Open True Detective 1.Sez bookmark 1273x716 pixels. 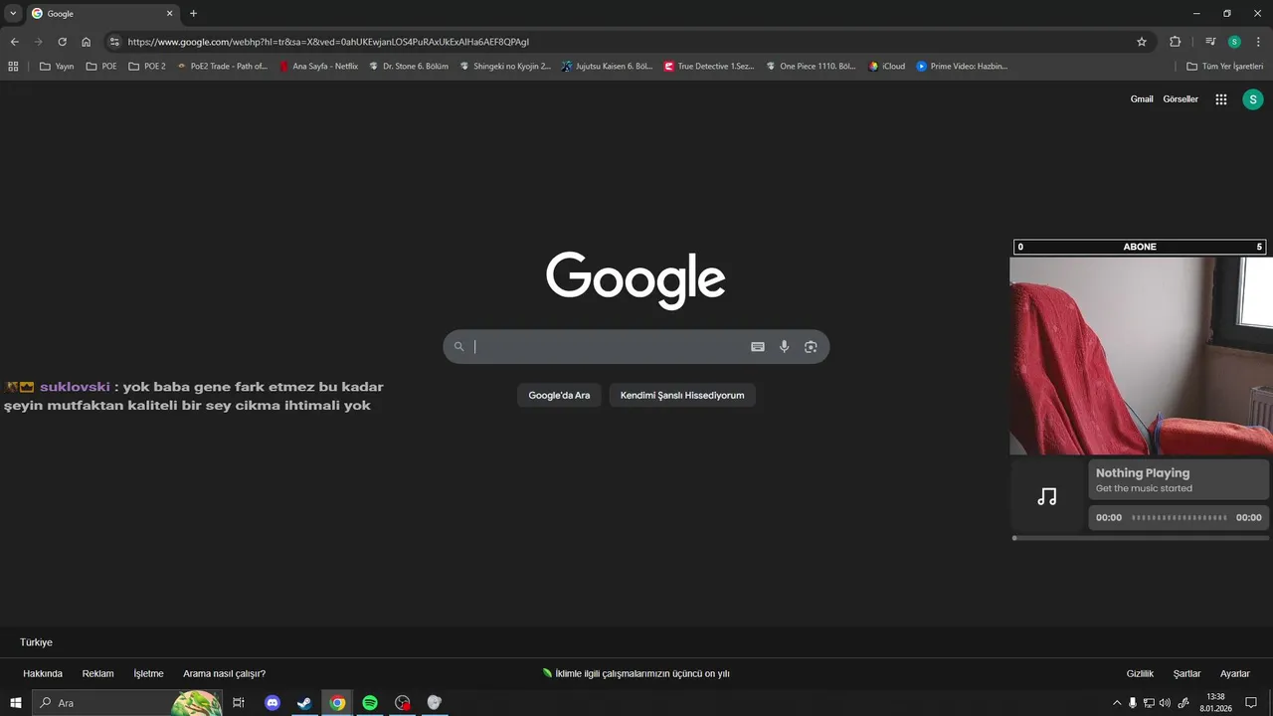click(x=709, y=67)
